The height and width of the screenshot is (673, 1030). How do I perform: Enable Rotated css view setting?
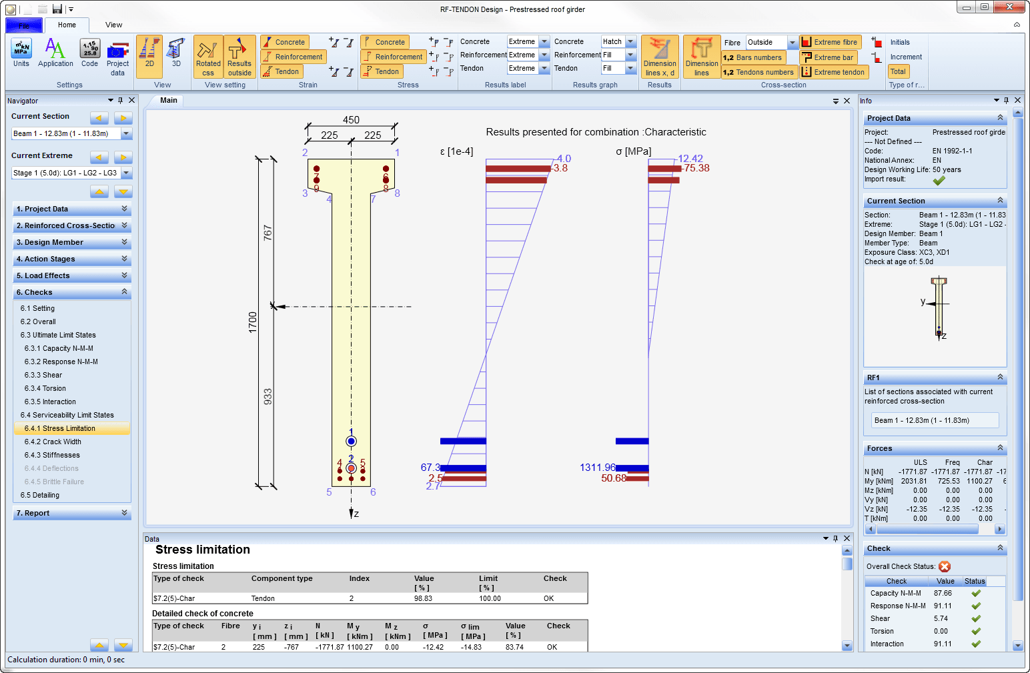tap(207, 56)
